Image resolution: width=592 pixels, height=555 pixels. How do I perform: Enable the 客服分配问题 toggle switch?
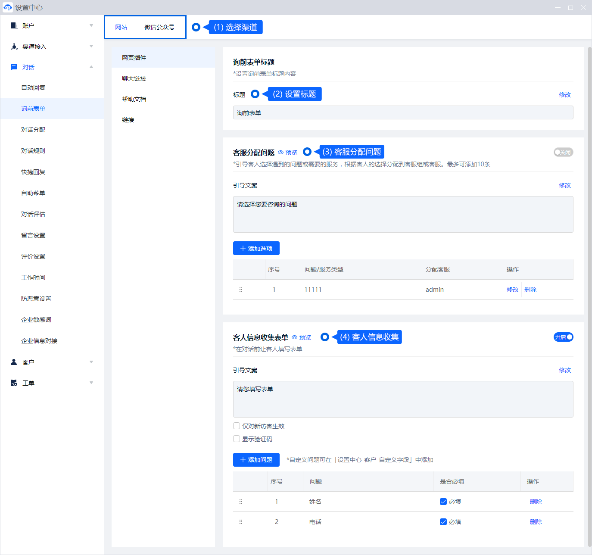[x=563, y=152]
